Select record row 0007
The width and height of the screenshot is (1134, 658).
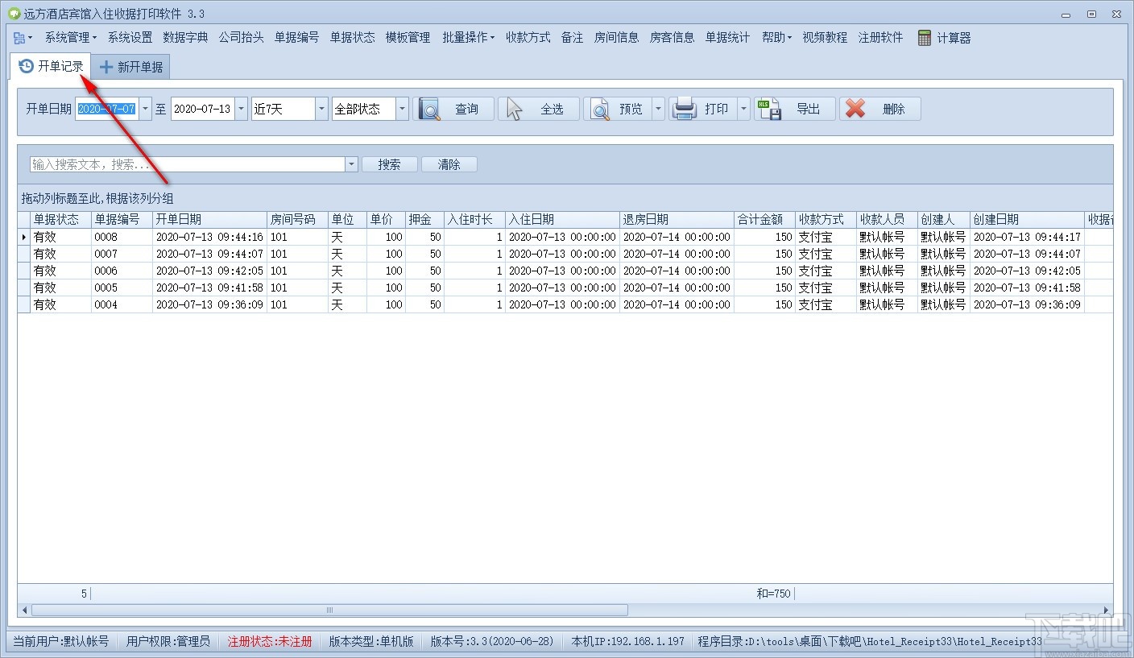565,254
